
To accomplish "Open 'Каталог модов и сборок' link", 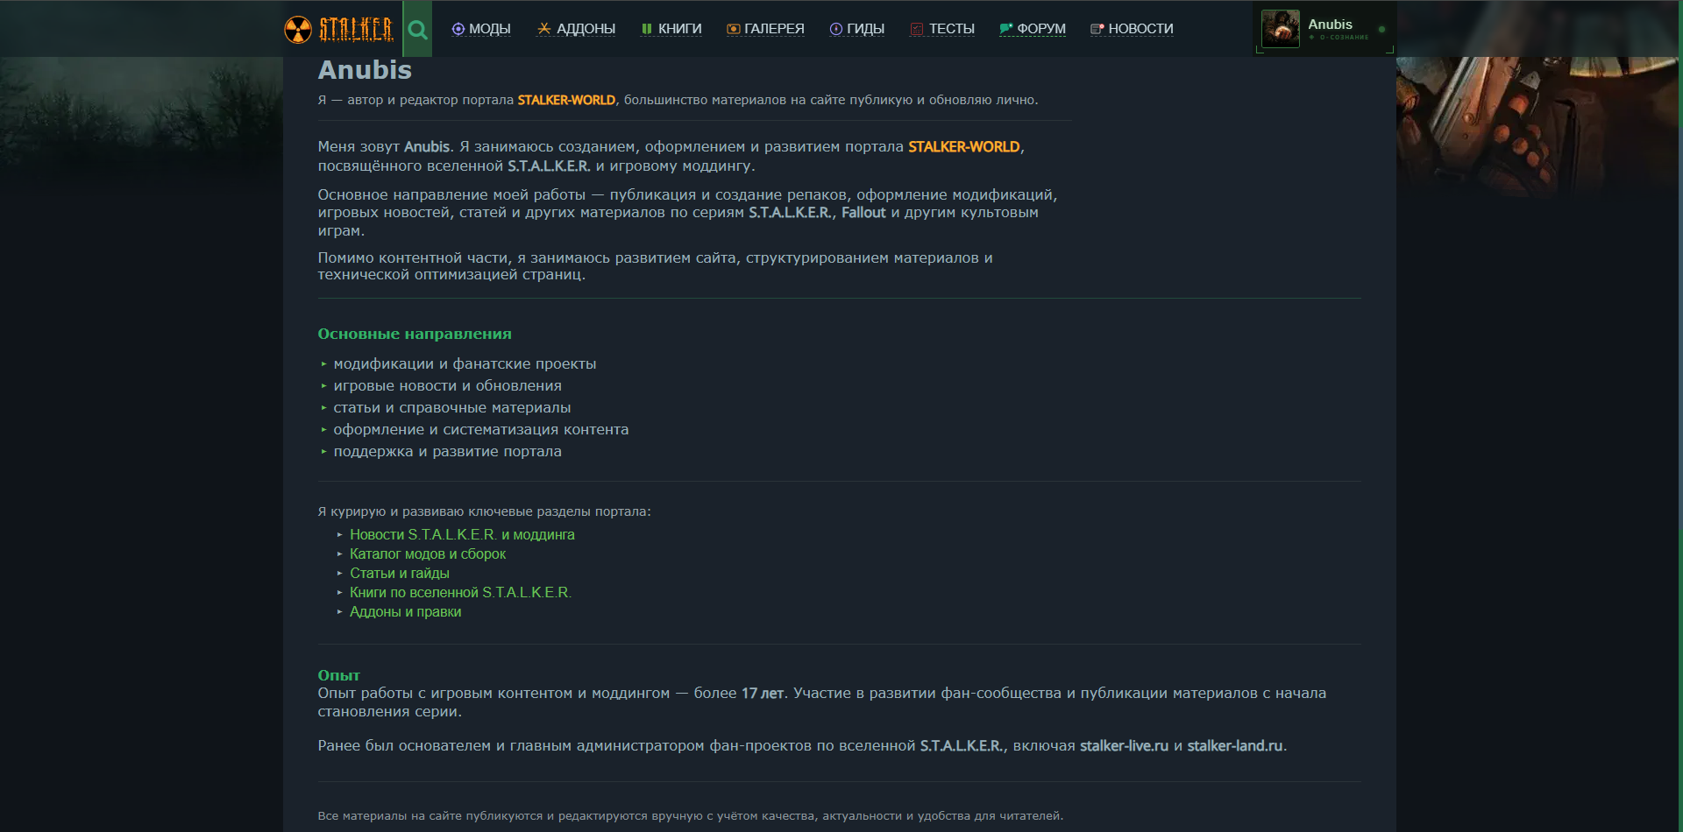I will tap(428, 553).
